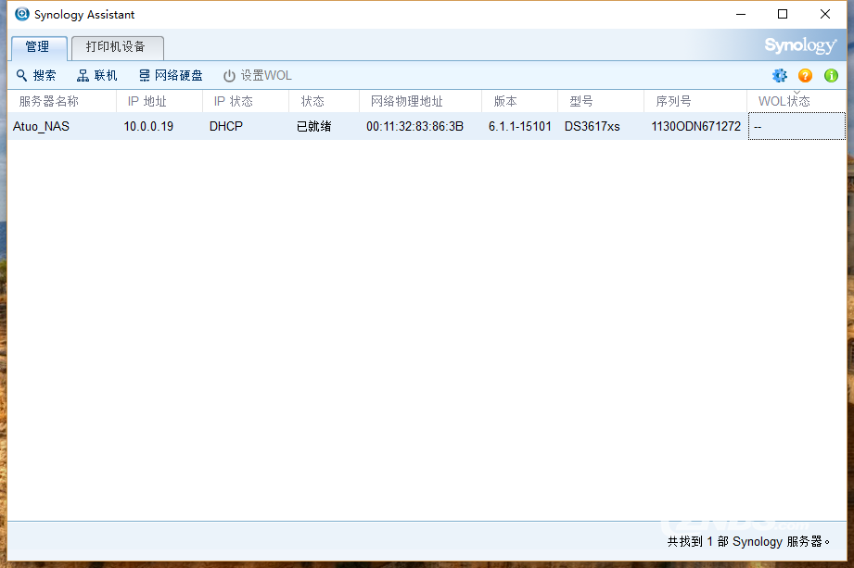Click the 版本 column header

tap(505, 102)
